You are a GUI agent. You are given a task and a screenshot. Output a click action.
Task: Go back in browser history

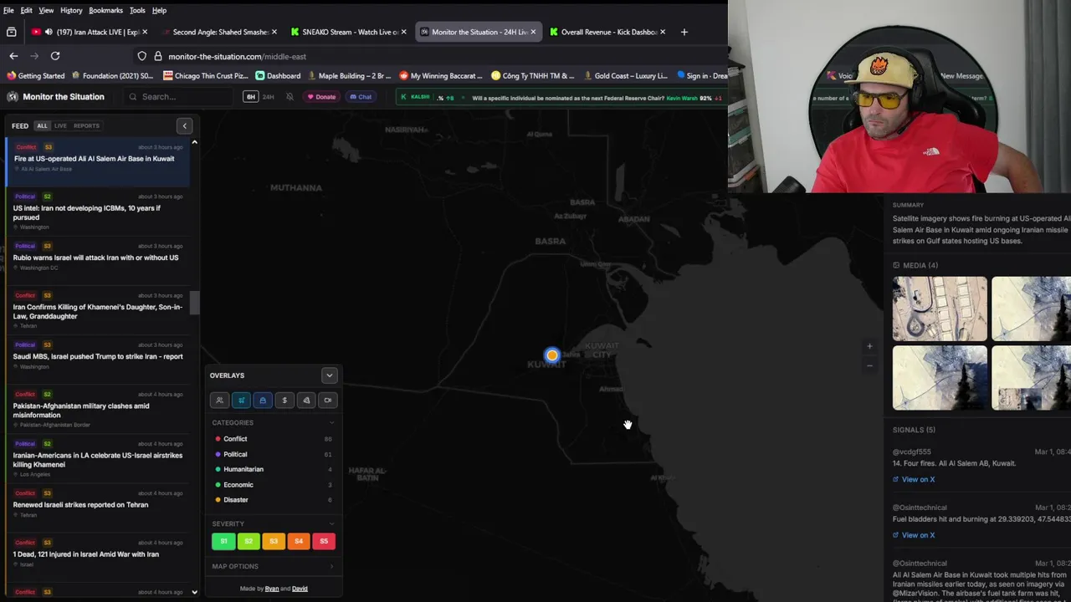(13, 56)
